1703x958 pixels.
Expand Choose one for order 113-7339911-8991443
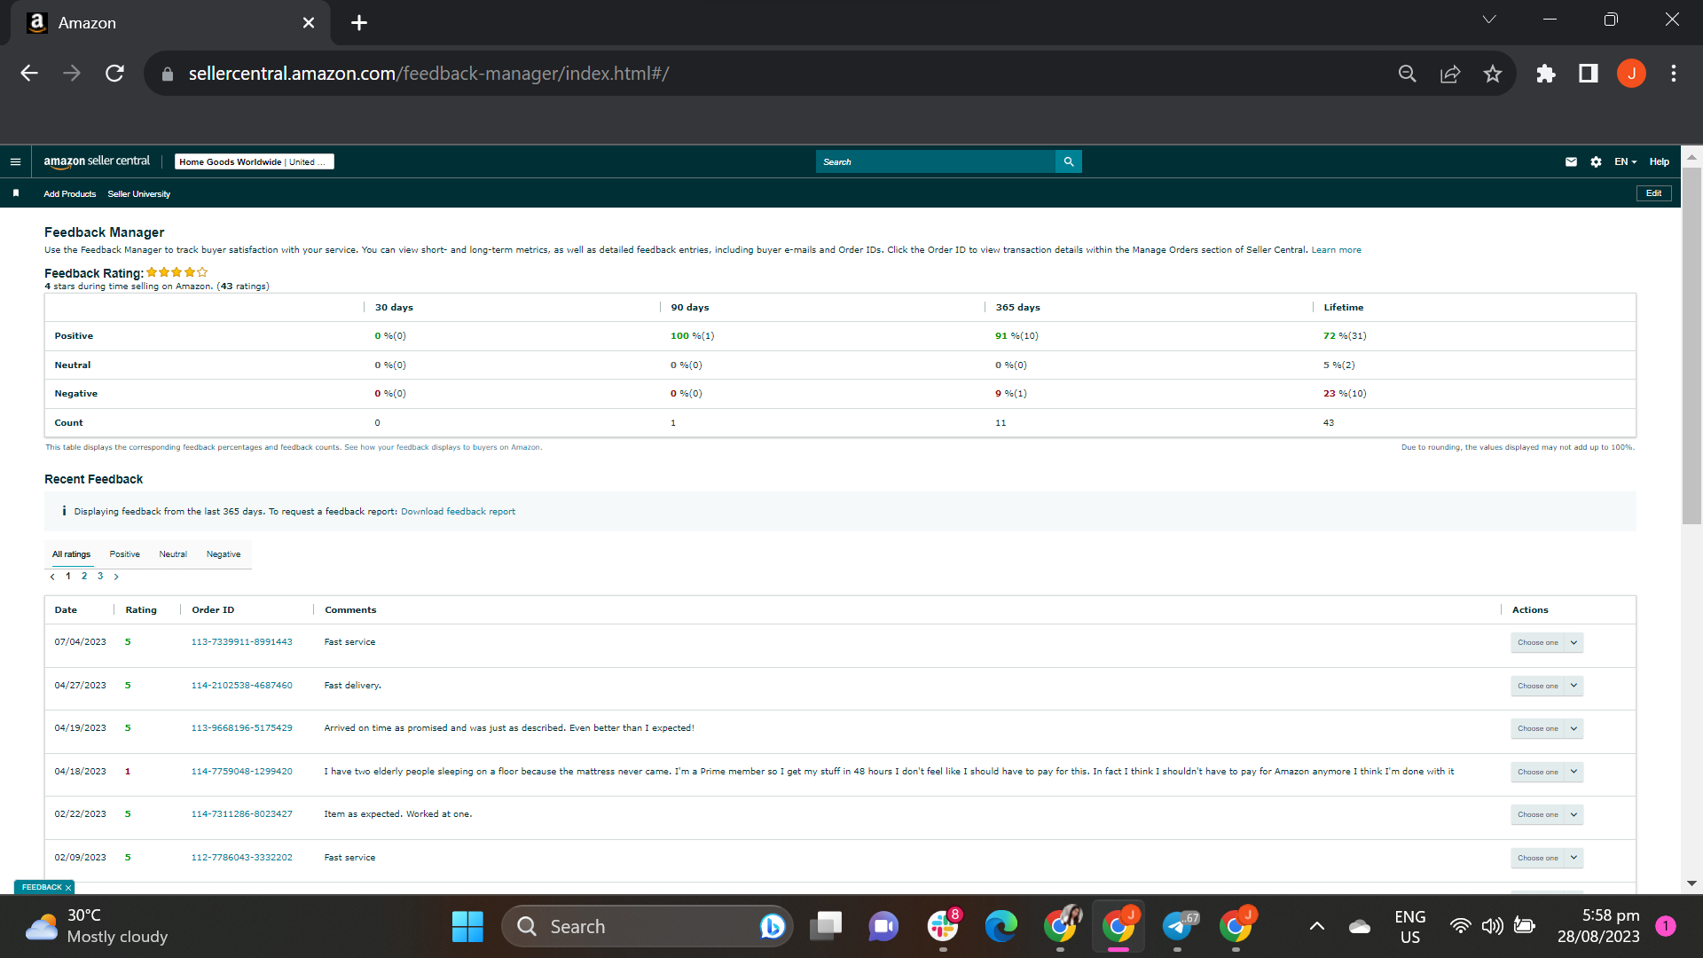pos(1547,642)
